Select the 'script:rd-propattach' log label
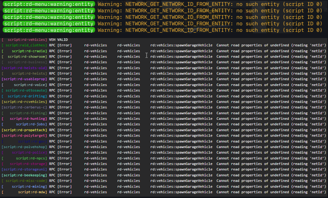Screen dimensions: 328x198 [24, 130]
